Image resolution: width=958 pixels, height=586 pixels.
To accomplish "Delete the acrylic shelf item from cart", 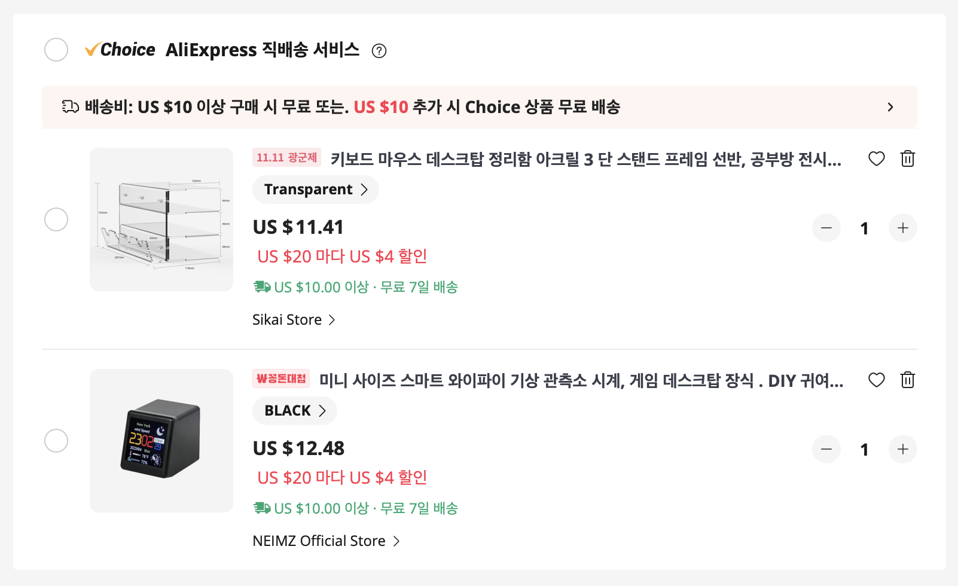I will pyautogui.click(x=907, y=158).
